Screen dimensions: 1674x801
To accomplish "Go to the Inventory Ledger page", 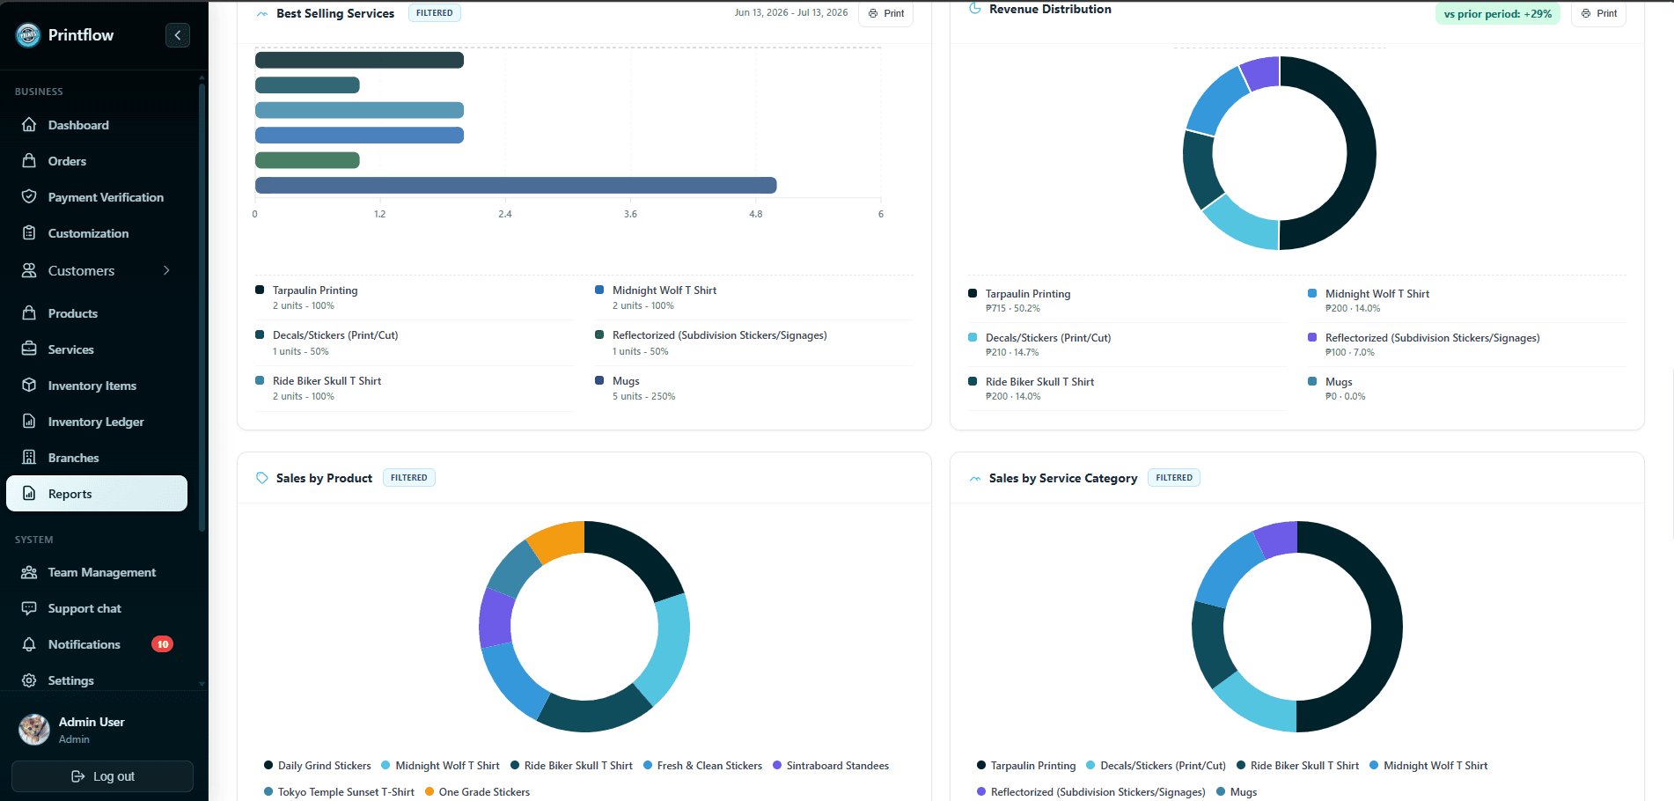I will click(x=97, y=422).
